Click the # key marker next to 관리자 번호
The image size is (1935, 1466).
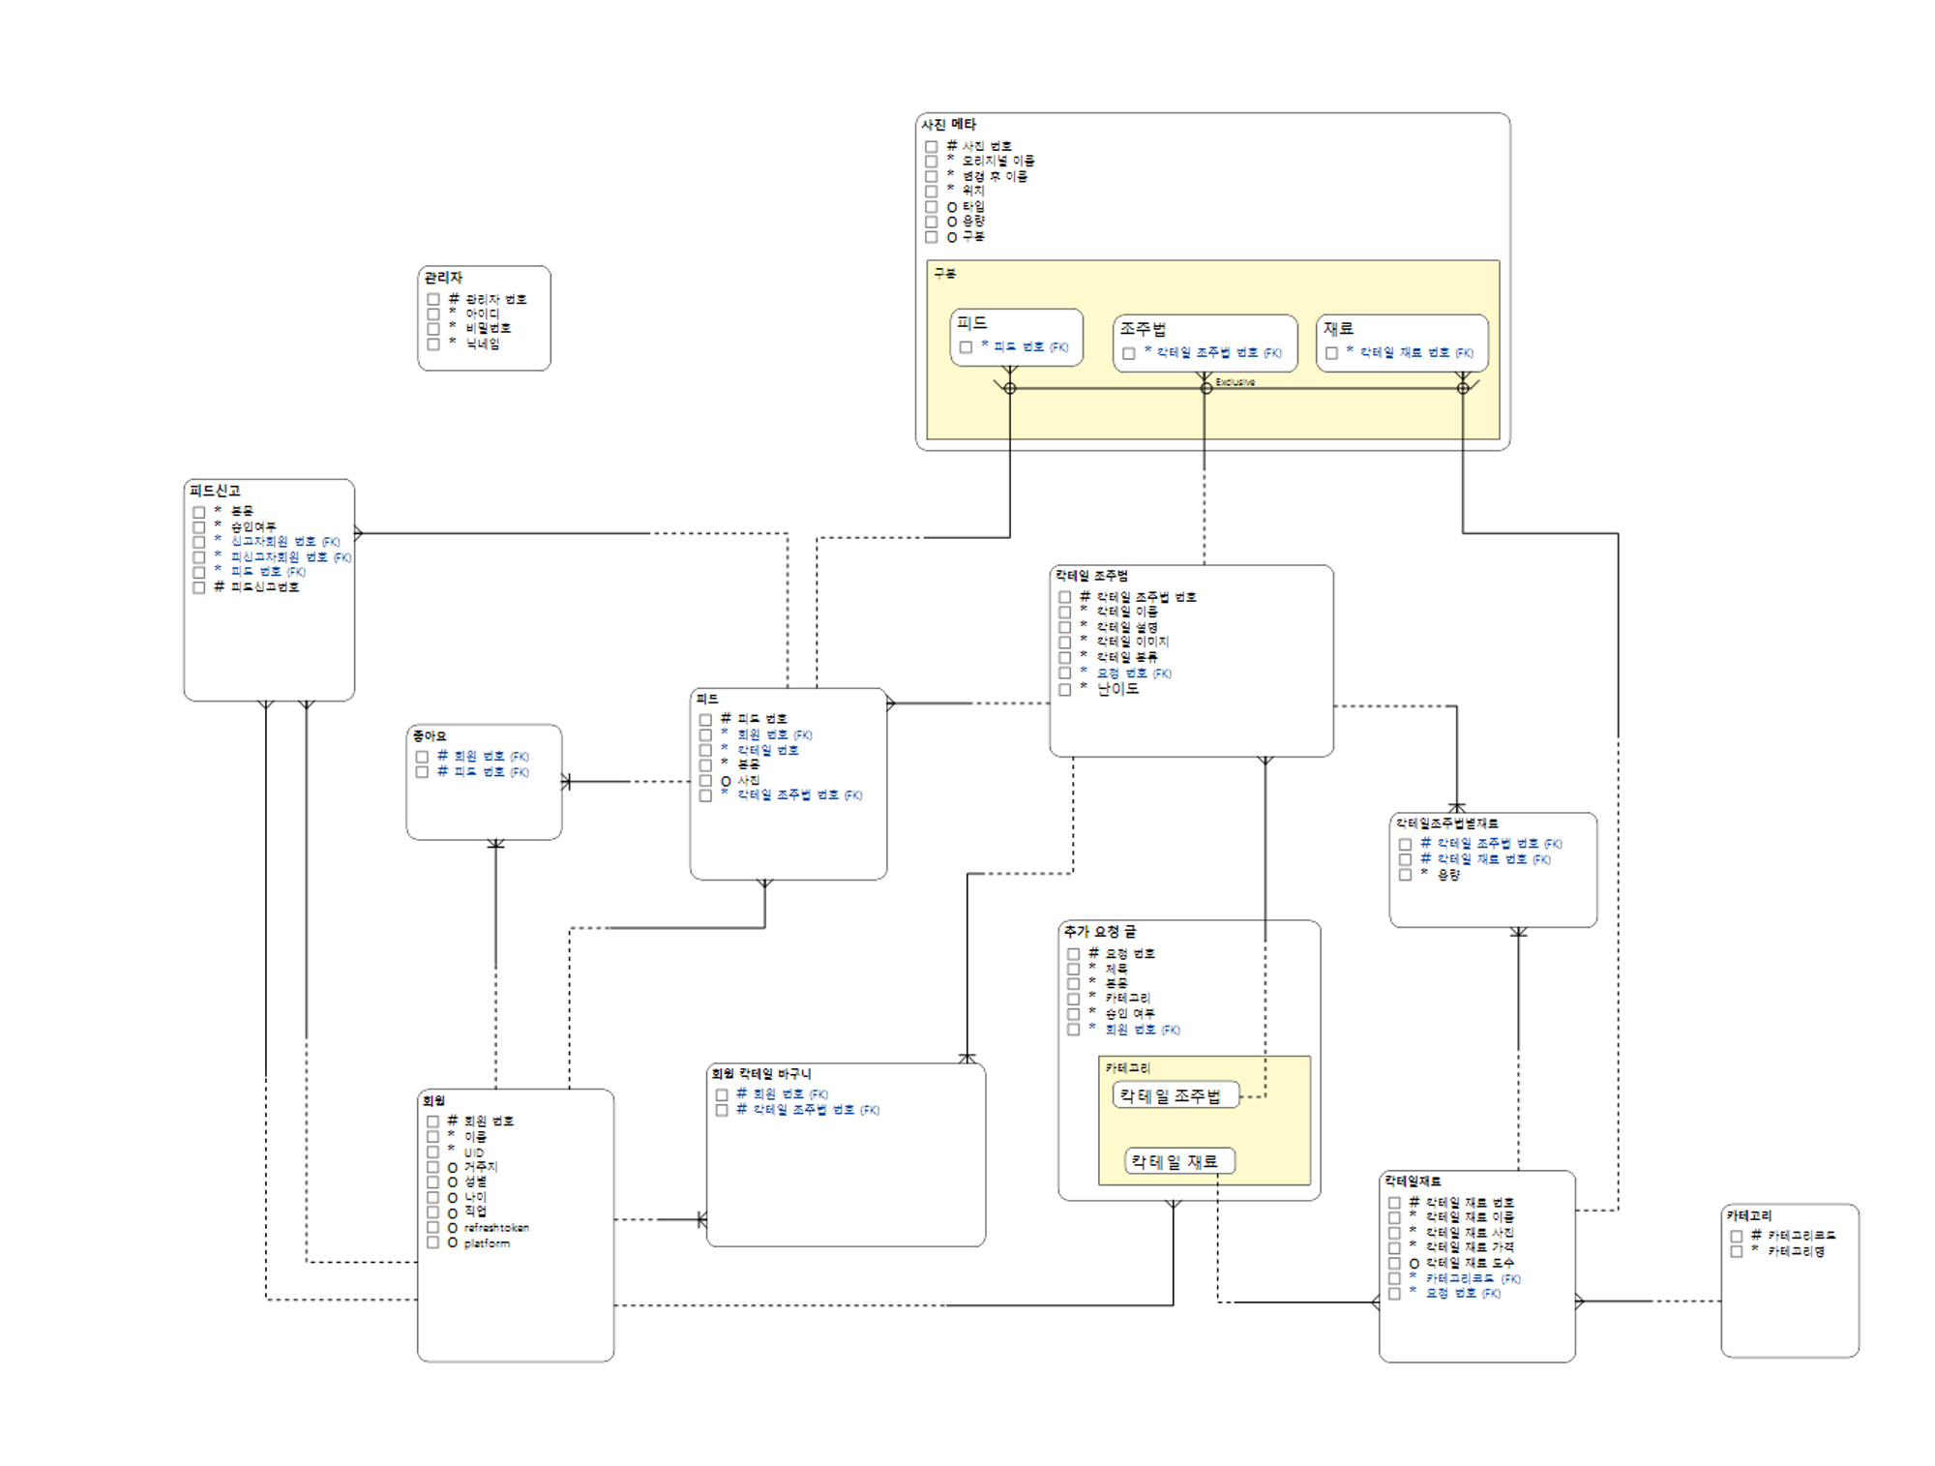[x=454, y=299]
